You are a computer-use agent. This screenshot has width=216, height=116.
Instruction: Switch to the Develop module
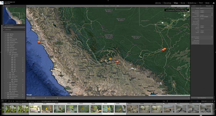coord(167,3)
